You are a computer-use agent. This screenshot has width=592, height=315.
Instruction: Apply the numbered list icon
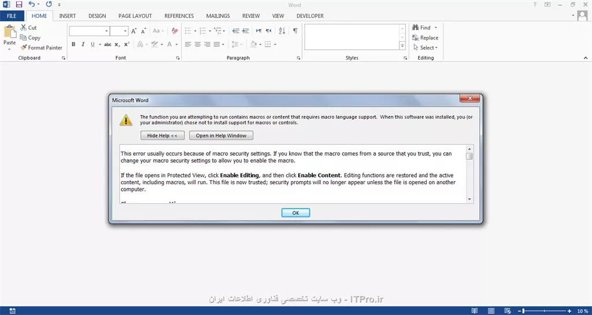coord(203,31)
